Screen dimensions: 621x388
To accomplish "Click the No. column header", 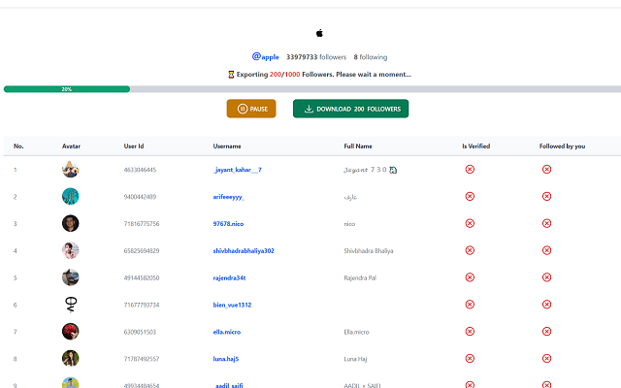I will (x=18, y=146).
